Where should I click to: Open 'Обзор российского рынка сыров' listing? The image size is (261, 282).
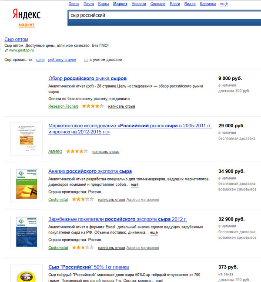click(x=87, y=78)
